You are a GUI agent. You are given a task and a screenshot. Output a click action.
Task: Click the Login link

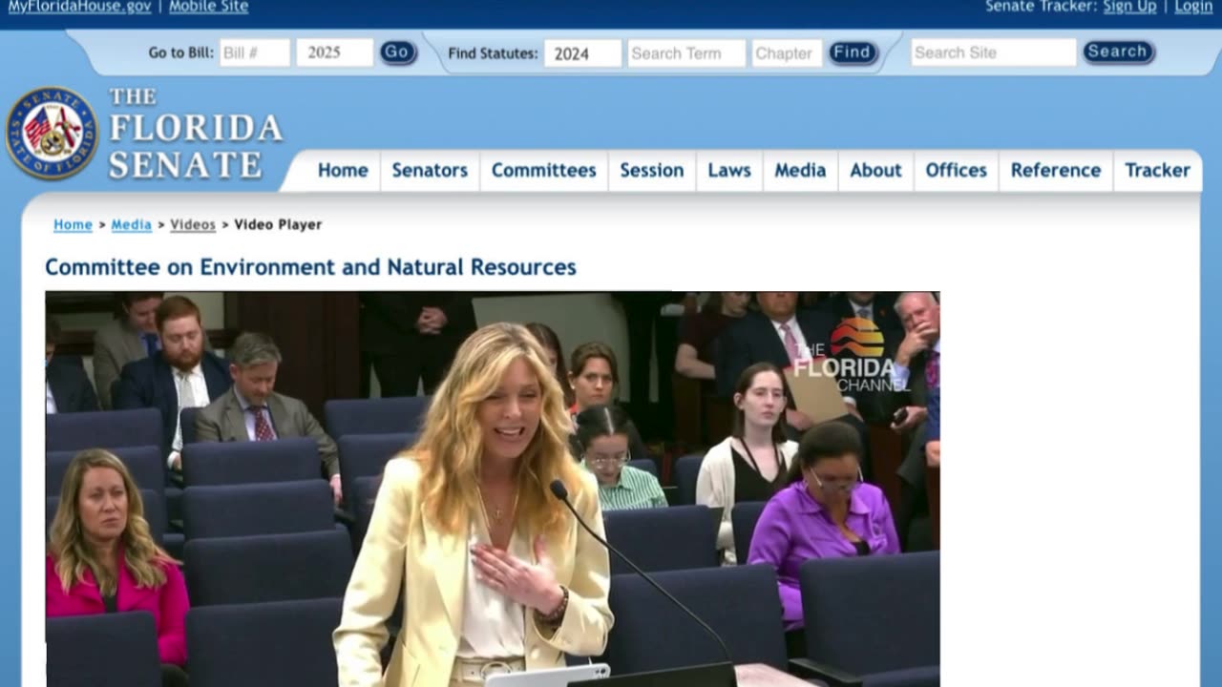coord(1193,7)
